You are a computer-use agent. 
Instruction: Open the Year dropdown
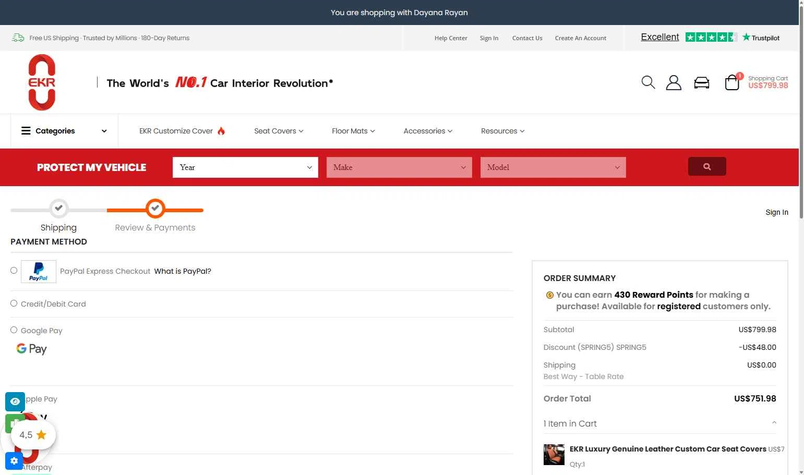click(245, 167)
